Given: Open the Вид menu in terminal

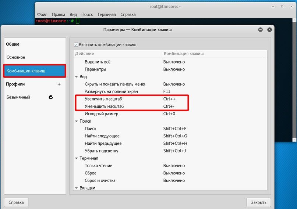Looking at the screenshot, I should click(73, 15).
